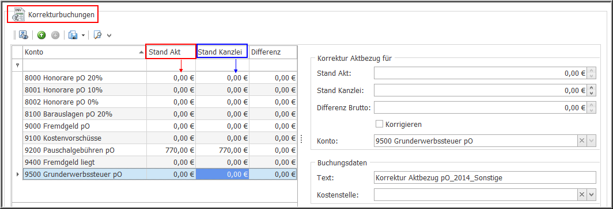Sort by the Stand Kanzlei column header

222,52
